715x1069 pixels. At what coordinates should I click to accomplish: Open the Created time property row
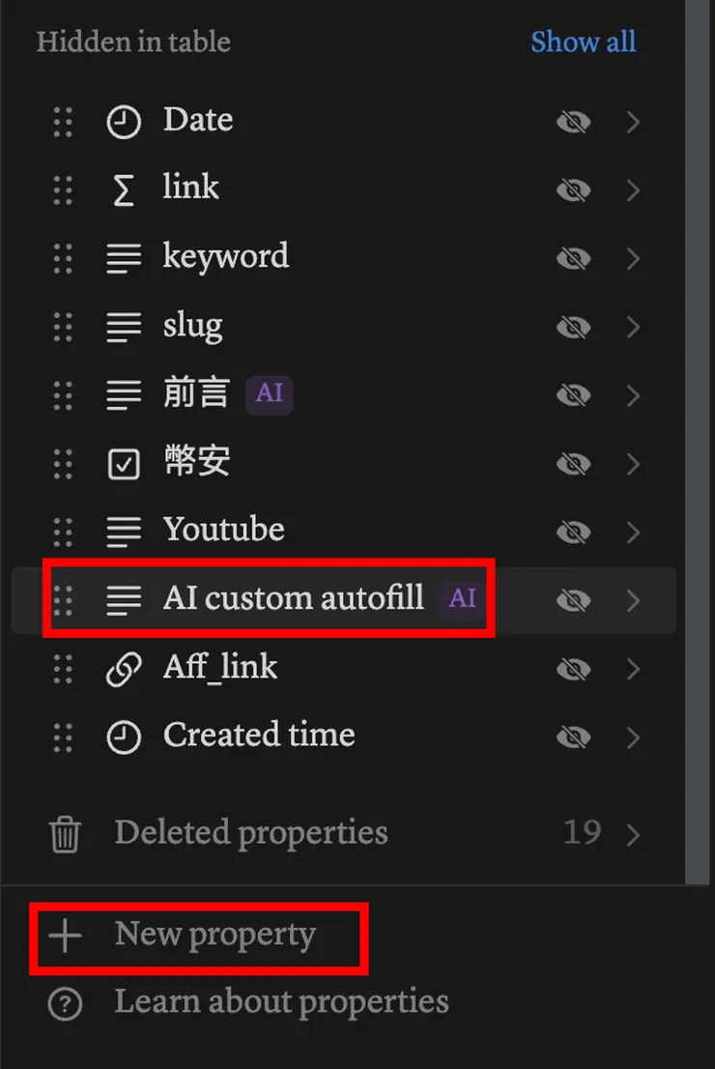259,737
